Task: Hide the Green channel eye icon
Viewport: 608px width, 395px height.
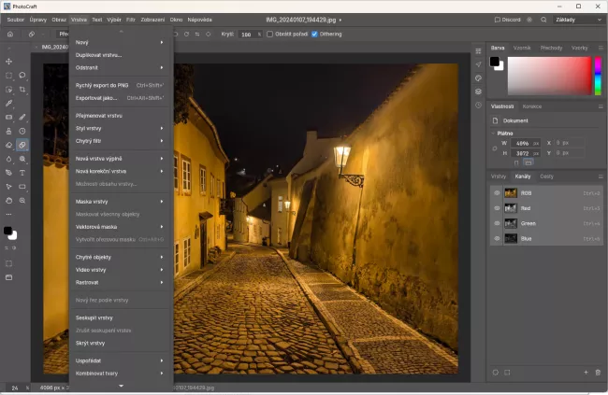Action: coord(497,223)
